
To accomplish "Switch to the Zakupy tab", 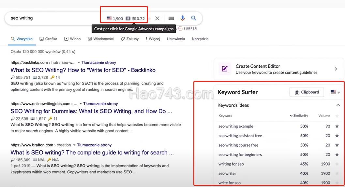I will point(130,39).
